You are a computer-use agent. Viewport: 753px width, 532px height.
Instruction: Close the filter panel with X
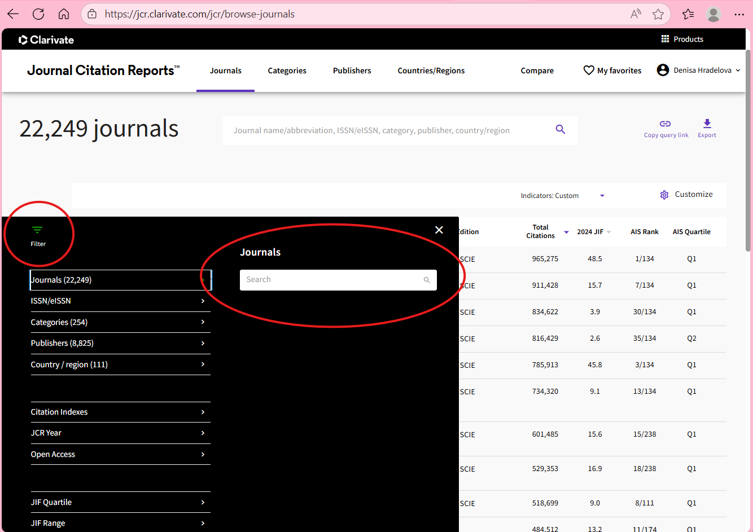point(439,230)
